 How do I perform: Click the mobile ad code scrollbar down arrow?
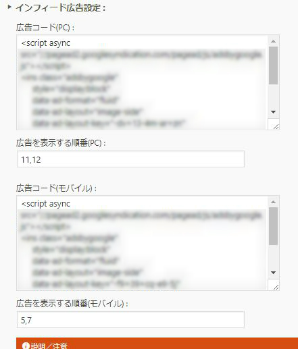pos(274,273)
